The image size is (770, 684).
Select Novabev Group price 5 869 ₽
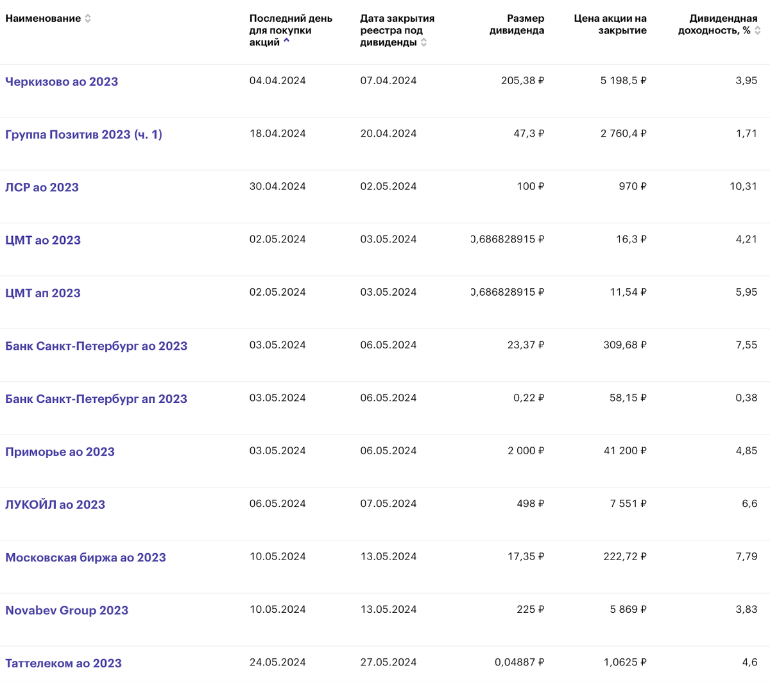(x=628, y=610)
